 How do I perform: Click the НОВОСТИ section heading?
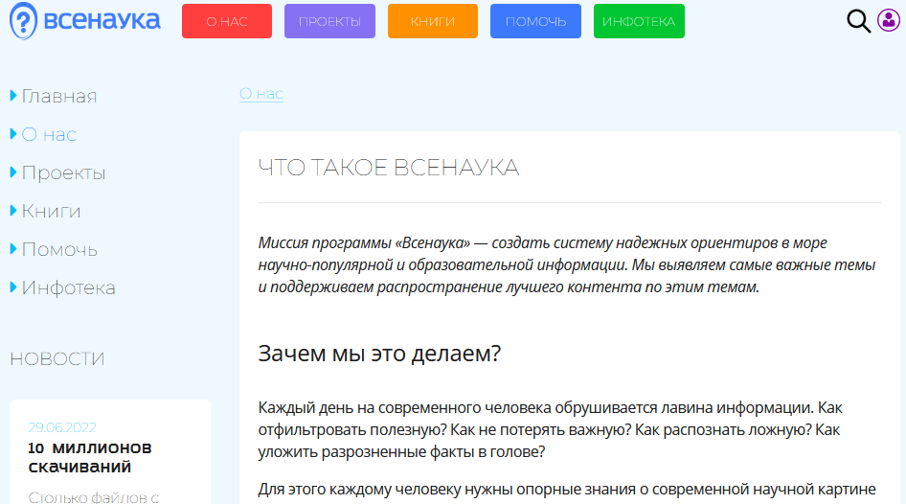(x=57, y=359)
